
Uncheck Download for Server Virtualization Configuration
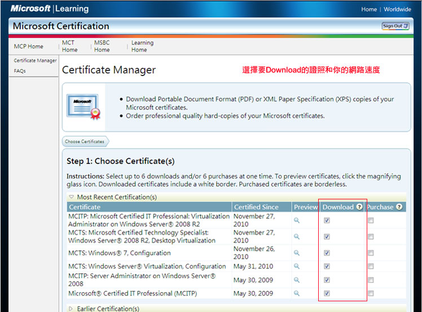coord(327,266)
